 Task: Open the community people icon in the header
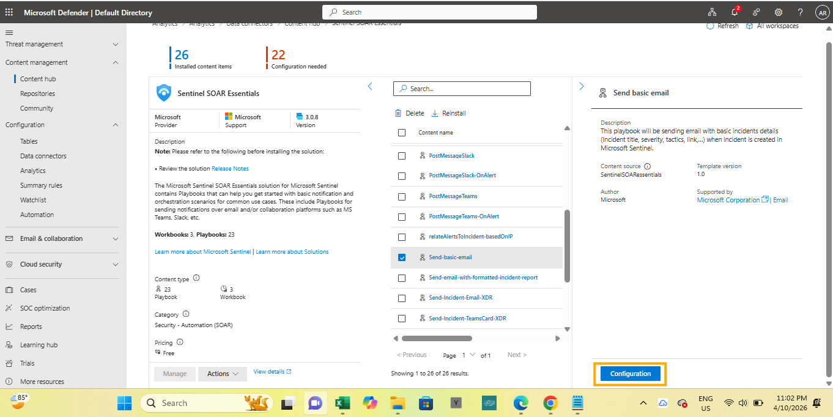click(757, 12)
